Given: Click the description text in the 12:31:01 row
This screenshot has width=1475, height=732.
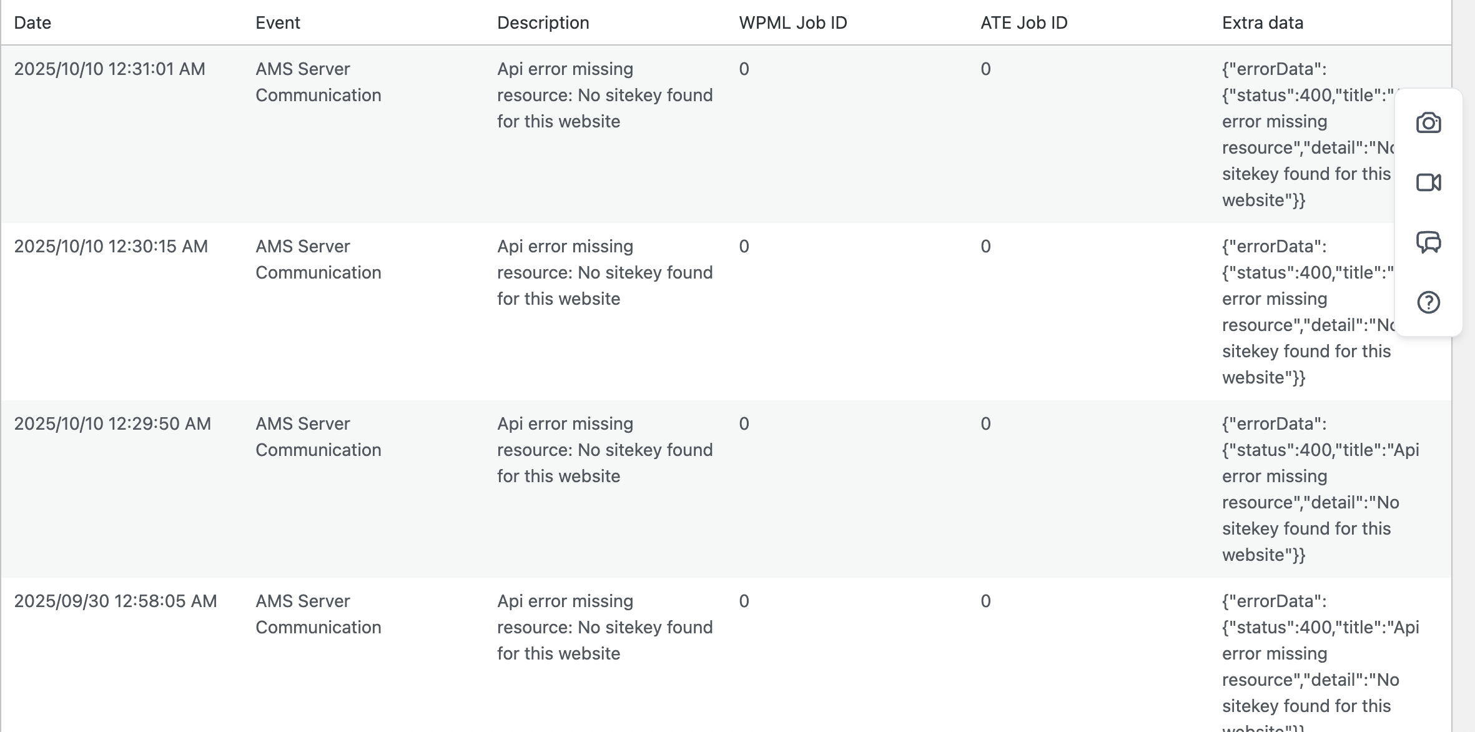Looking at the screenshot, I should 604,96.
